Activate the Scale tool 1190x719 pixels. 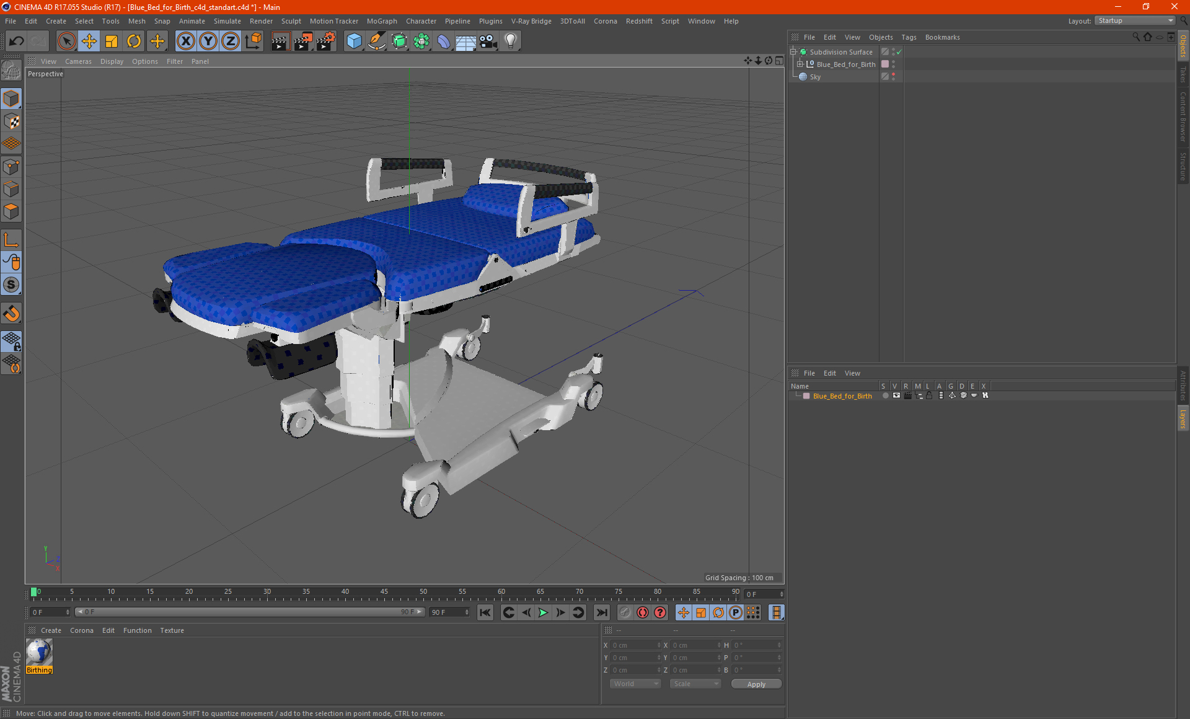[x=112, y=42]
